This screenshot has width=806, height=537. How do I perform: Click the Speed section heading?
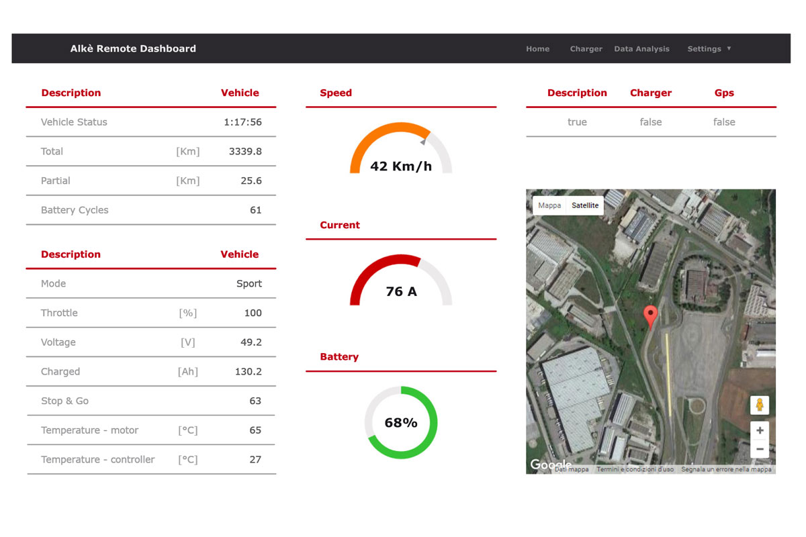(336, 93)
